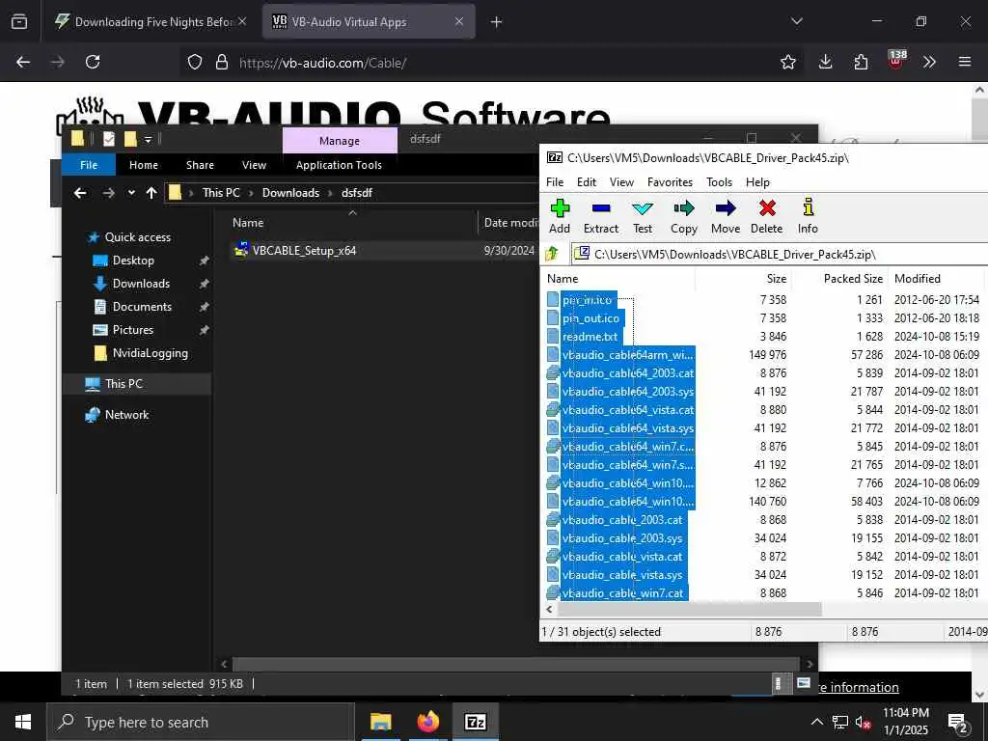Open Firefox extensions puzzle icon
The width and height of the screenshot is (988, 741).
click(861, 62)
